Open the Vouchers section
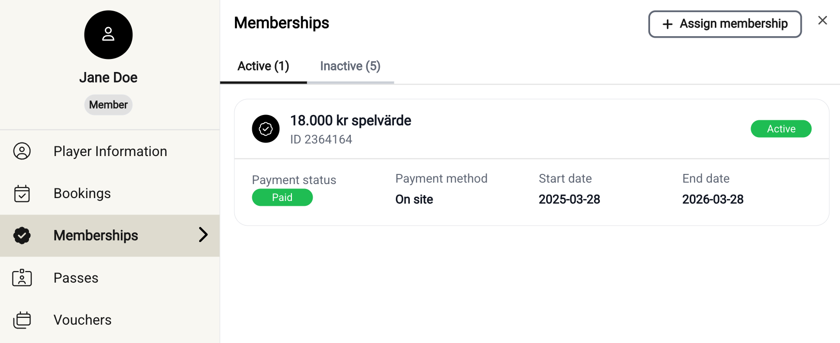 83,320
